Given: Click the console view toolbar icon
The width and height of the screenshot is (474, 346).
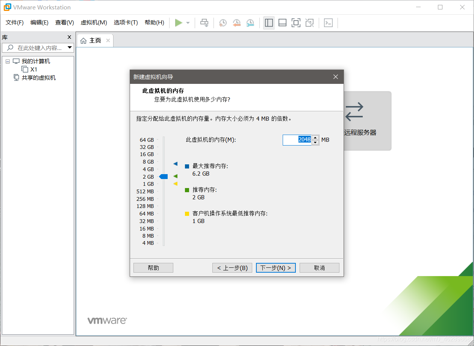Looking at the screenshot, I should 328,23.
